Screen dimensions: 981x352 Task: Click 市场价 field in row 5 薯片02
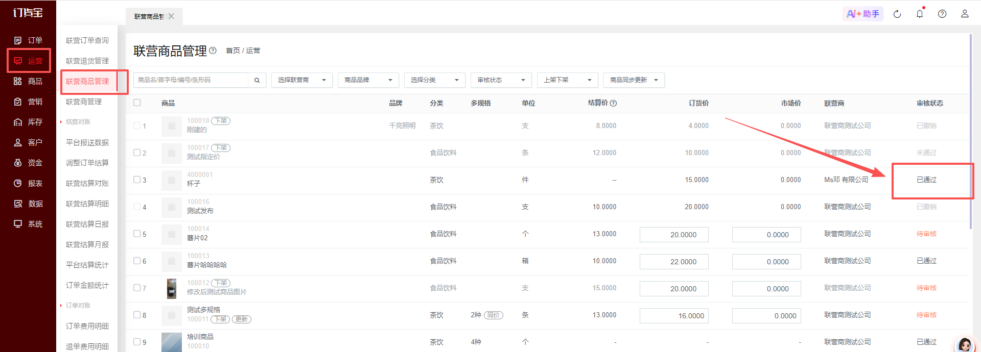tap(766, 235)
